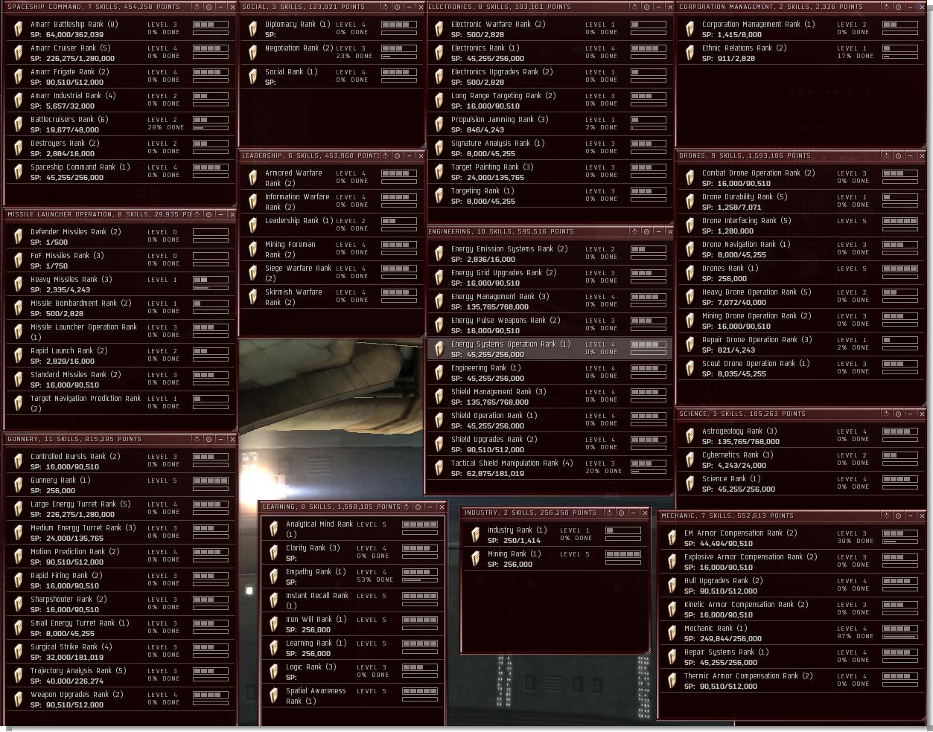The image size is (933, 732).
Task: Click the Battlecruisers skill book icon
Action: 19,124
